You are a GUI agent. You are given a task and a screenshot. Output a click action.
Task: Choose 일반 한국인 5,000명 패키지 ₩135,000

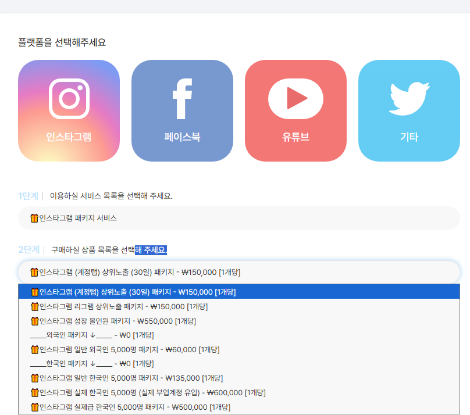point(239,378)
